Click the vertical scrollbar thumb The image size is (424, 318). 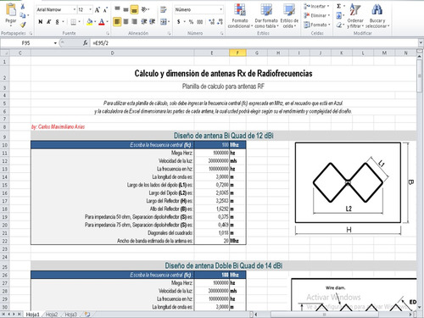click(420, 75)
